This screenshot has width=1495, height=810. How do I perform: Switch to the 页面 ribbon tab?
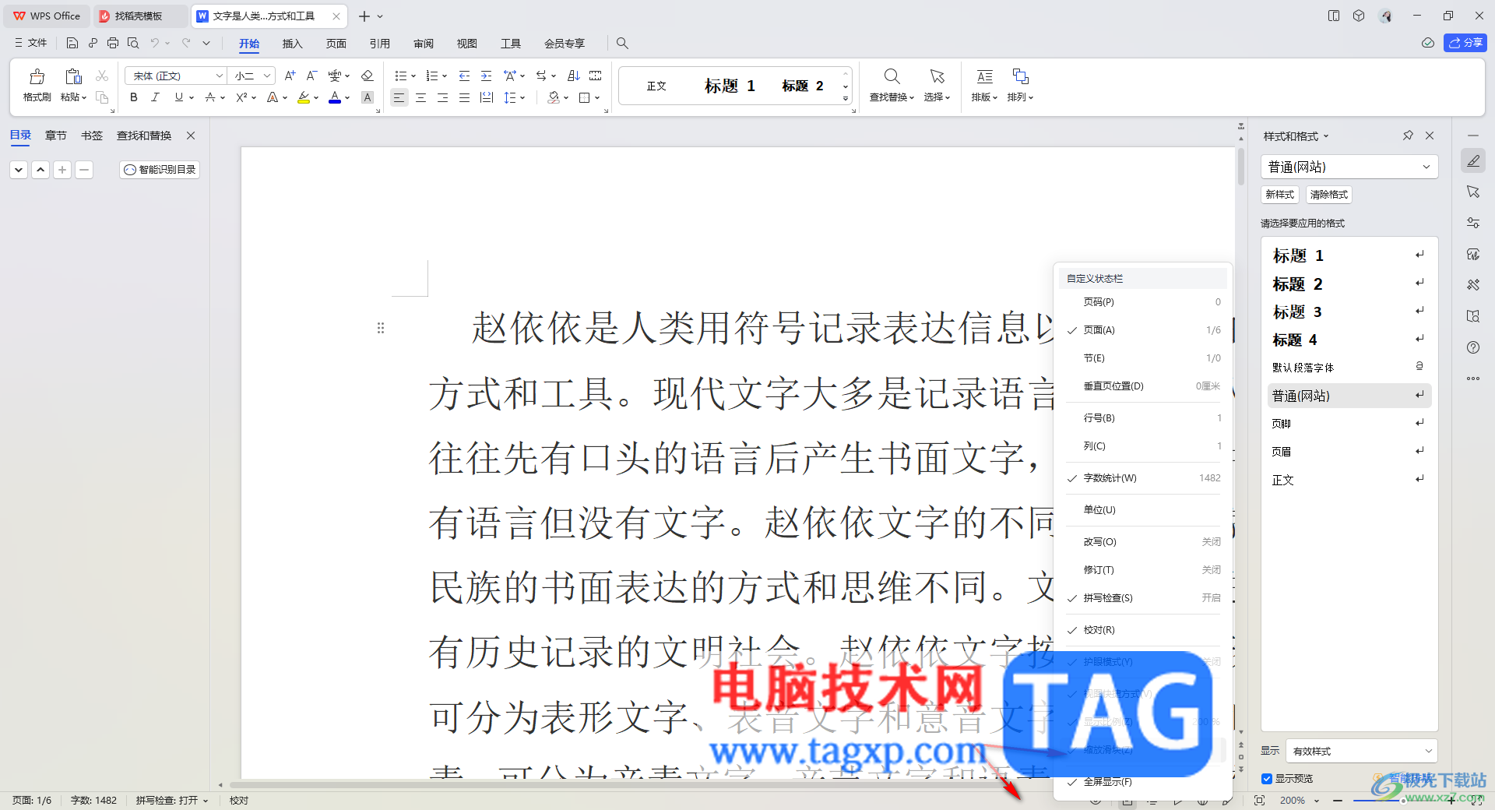coord(336,44)
